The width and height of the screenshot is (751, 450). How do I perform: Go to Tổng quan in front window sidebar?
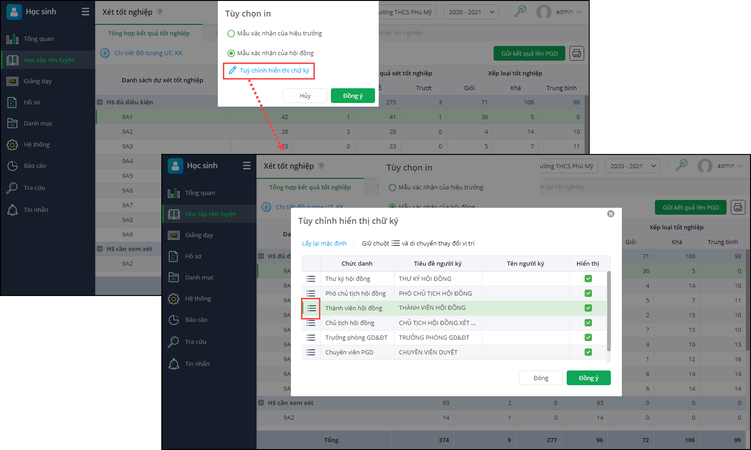pos(210,193)
